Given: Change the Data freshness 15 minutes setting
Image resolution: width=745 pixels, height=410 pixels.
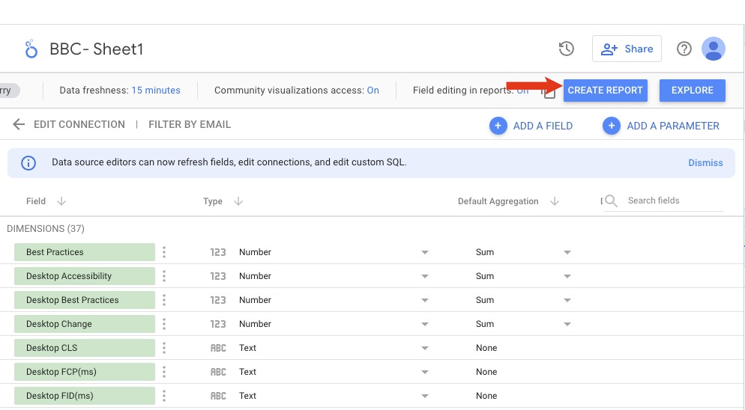Looking at the screenshot, I should [156, 91].
